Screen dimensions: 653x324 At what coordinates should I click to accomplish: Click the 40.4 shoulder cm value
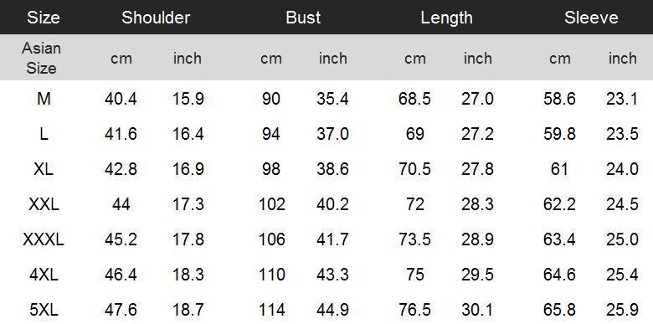click(121, 99)
